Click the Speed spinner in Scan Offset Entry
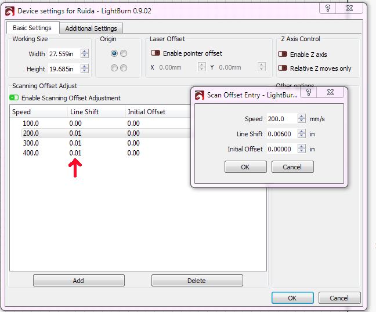The image size is (376, 312). click(301, 118)
